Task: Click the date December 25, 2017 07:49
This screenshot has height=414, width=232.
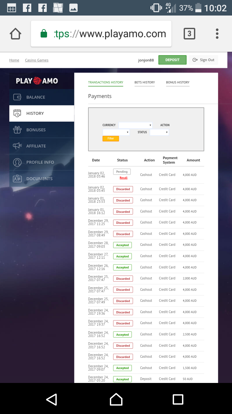Action: click(98, 301)
